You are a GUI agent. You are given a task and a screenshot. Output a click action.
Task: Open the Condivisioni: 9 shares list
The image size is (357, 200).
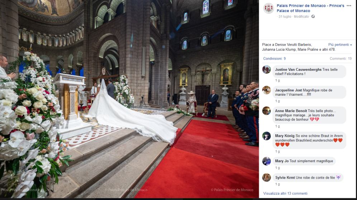tap(274, 59)
